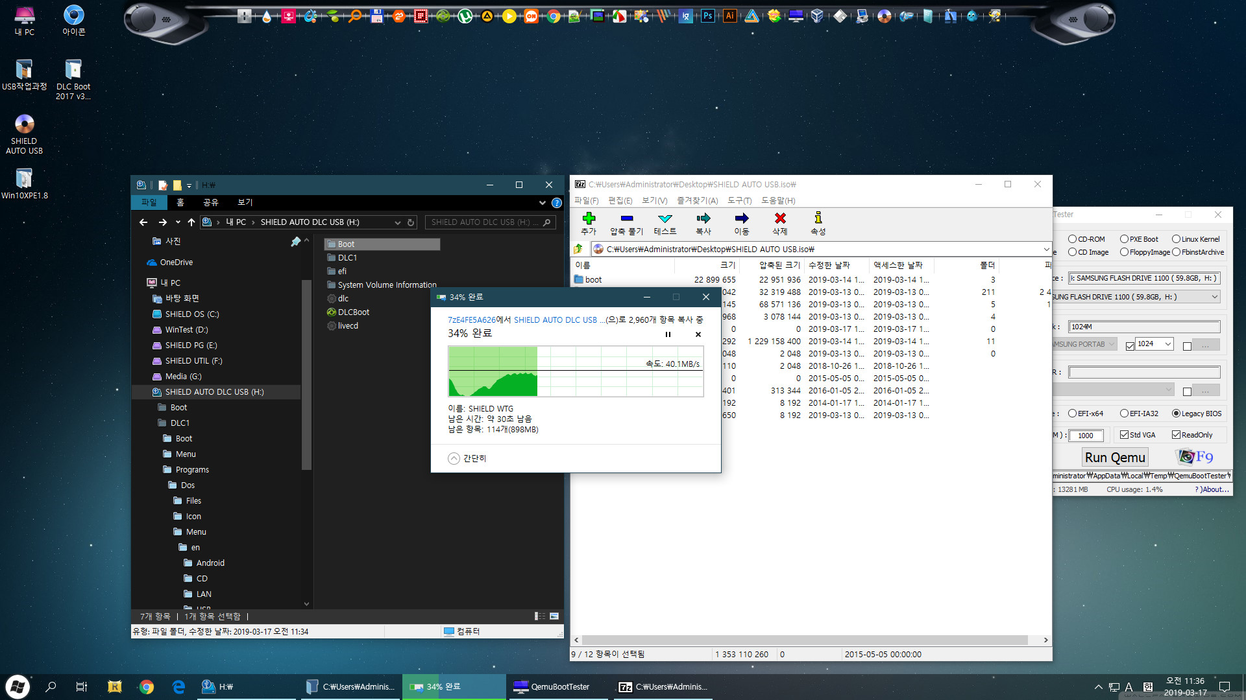
Task: Click QemuBootTester taskbar button
Action: [x=559, y=687]
